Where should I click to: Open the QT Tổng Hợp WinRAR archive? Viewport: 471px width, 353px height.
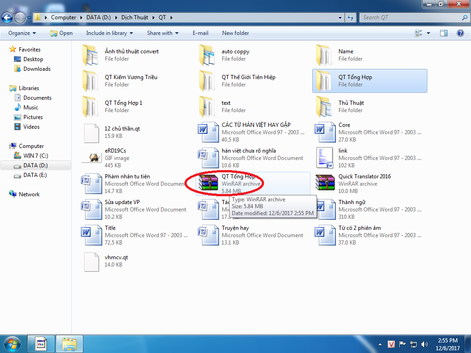[x=208, y=183]
